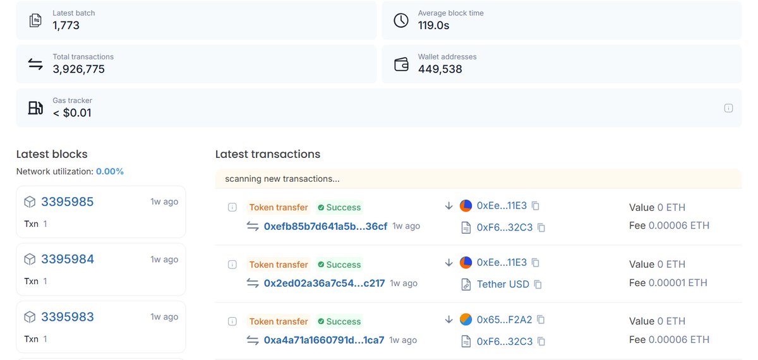Click cube icon beside block 3395983
The height and width of the screenshot is (360, 758).
[x=30, y=317]
